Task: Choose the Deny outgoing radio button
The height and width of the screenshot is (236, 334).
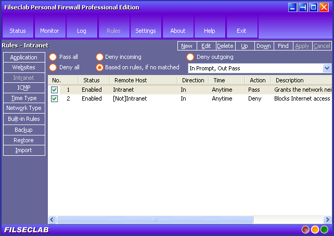Action: click(x=190, y=57)
